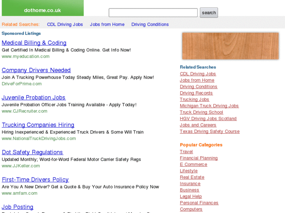Select Trucking Jobs sidebar link
This screenshot has height=213, width=285.
click(194, 99)
